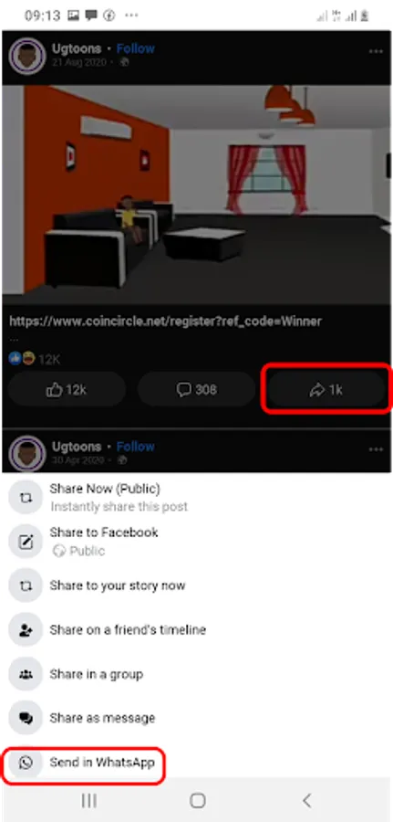This screenshot has width=393, height=822.
Task: Tap the Share to your story icon
Action: tap(26, 585)
